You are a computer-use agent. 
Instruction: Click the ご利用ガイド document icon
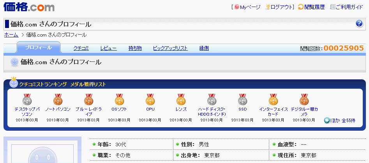[332, 7]
